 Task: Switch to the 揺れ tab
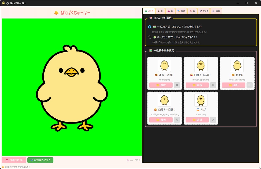coord(181,11)
